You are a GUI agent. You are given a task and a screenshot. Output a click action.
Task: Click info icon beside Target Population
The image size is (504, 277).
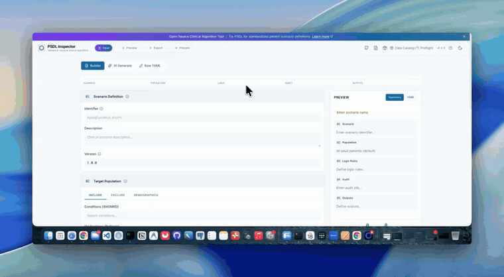pyautogui.click(x=125, y=181)
